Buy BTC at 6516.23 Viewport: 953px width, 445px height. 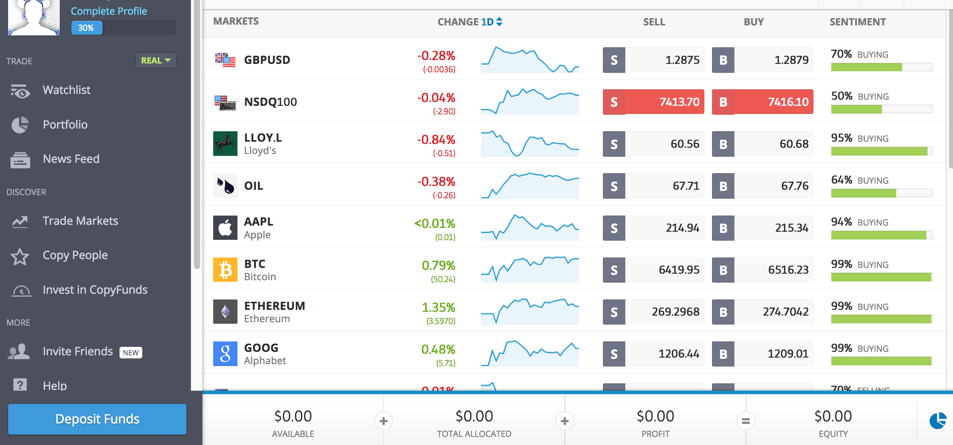(763, 270)
